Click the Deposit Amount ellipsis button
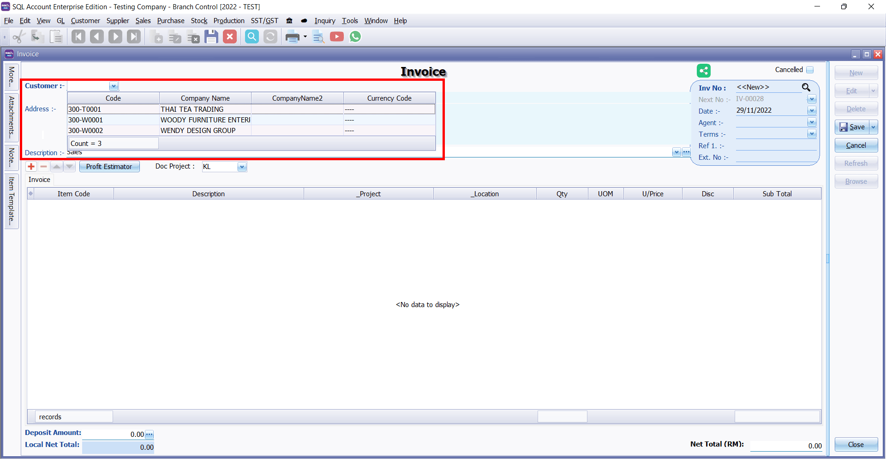Screen dimensions: 886x459 (x=150, y=435)
